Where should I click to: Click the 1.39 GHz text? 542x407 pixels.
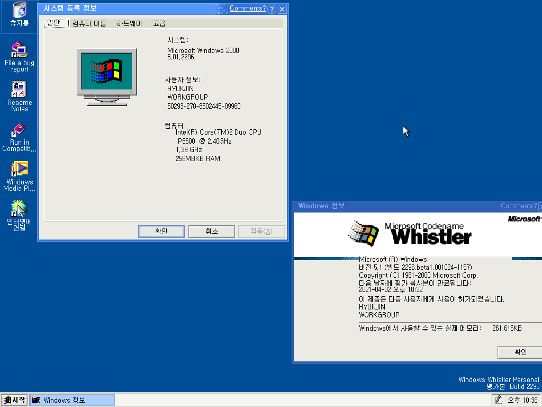click(x=189, y=149)
